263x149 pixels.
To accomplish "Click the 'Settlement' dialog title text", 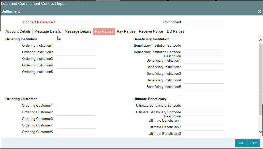I will [11, 11].
